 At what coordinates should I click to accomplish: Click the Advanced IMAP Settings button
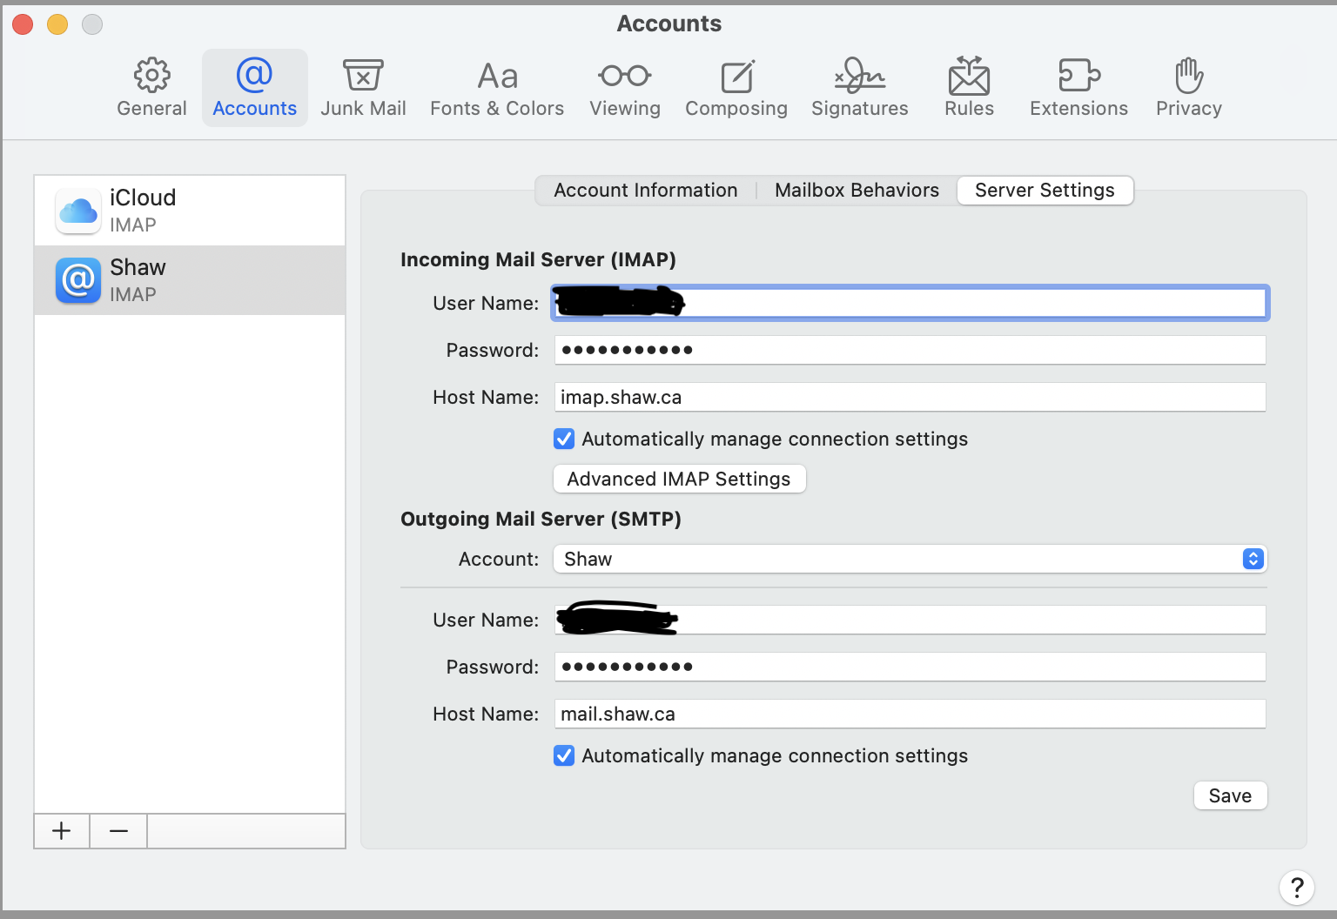(679, 479)
